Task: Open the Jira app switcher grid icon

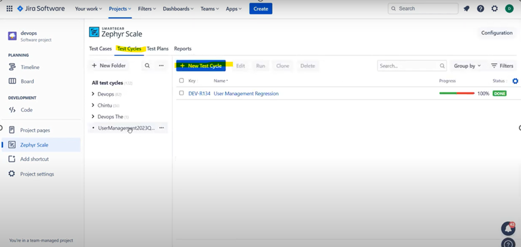Action: (9, 9)
